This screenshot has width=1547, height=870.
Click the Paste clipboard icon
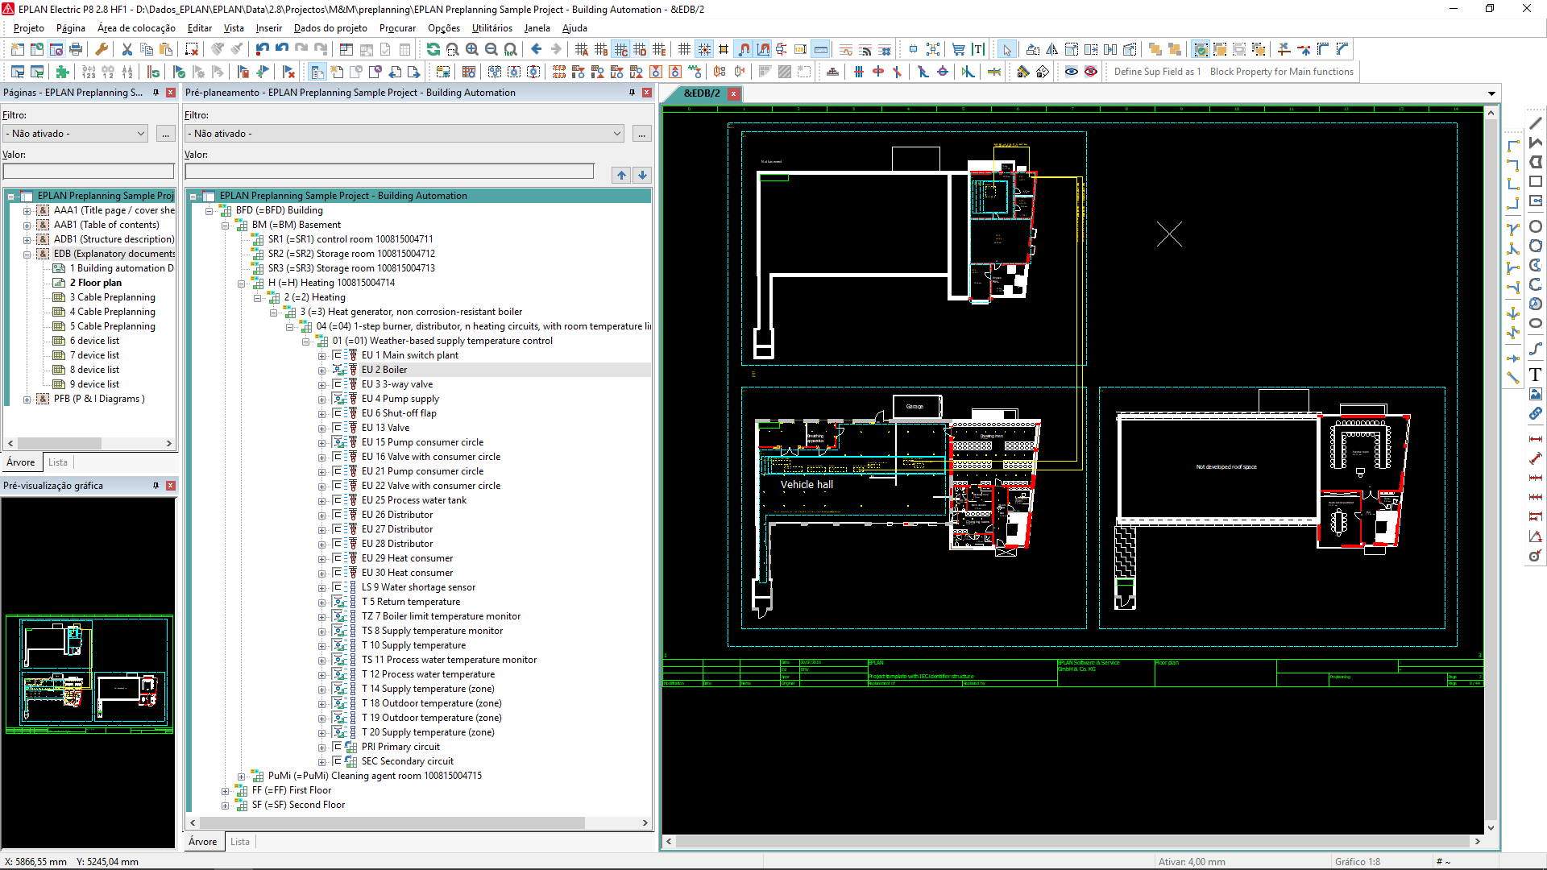pyautogui.click(x=165, y=49)
